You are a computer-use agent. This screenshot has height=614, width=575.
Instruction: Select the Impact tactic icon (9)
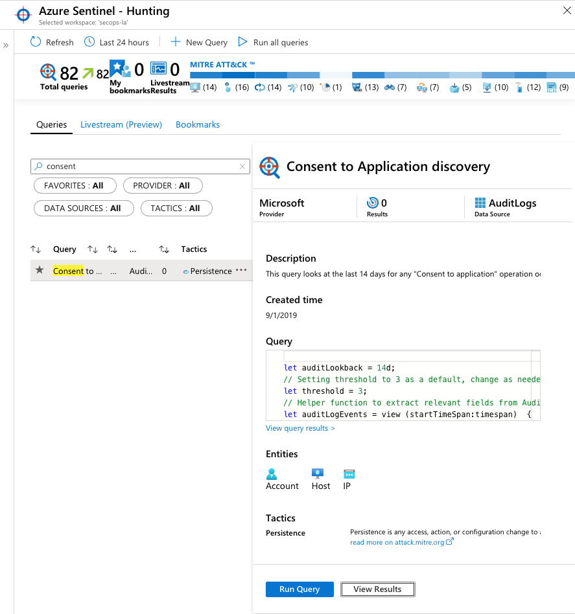(552, 87)
